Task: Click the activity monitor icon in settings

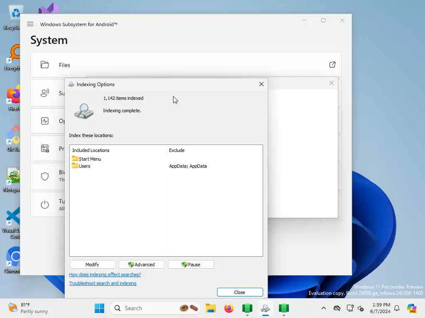Action: [45, 121]
